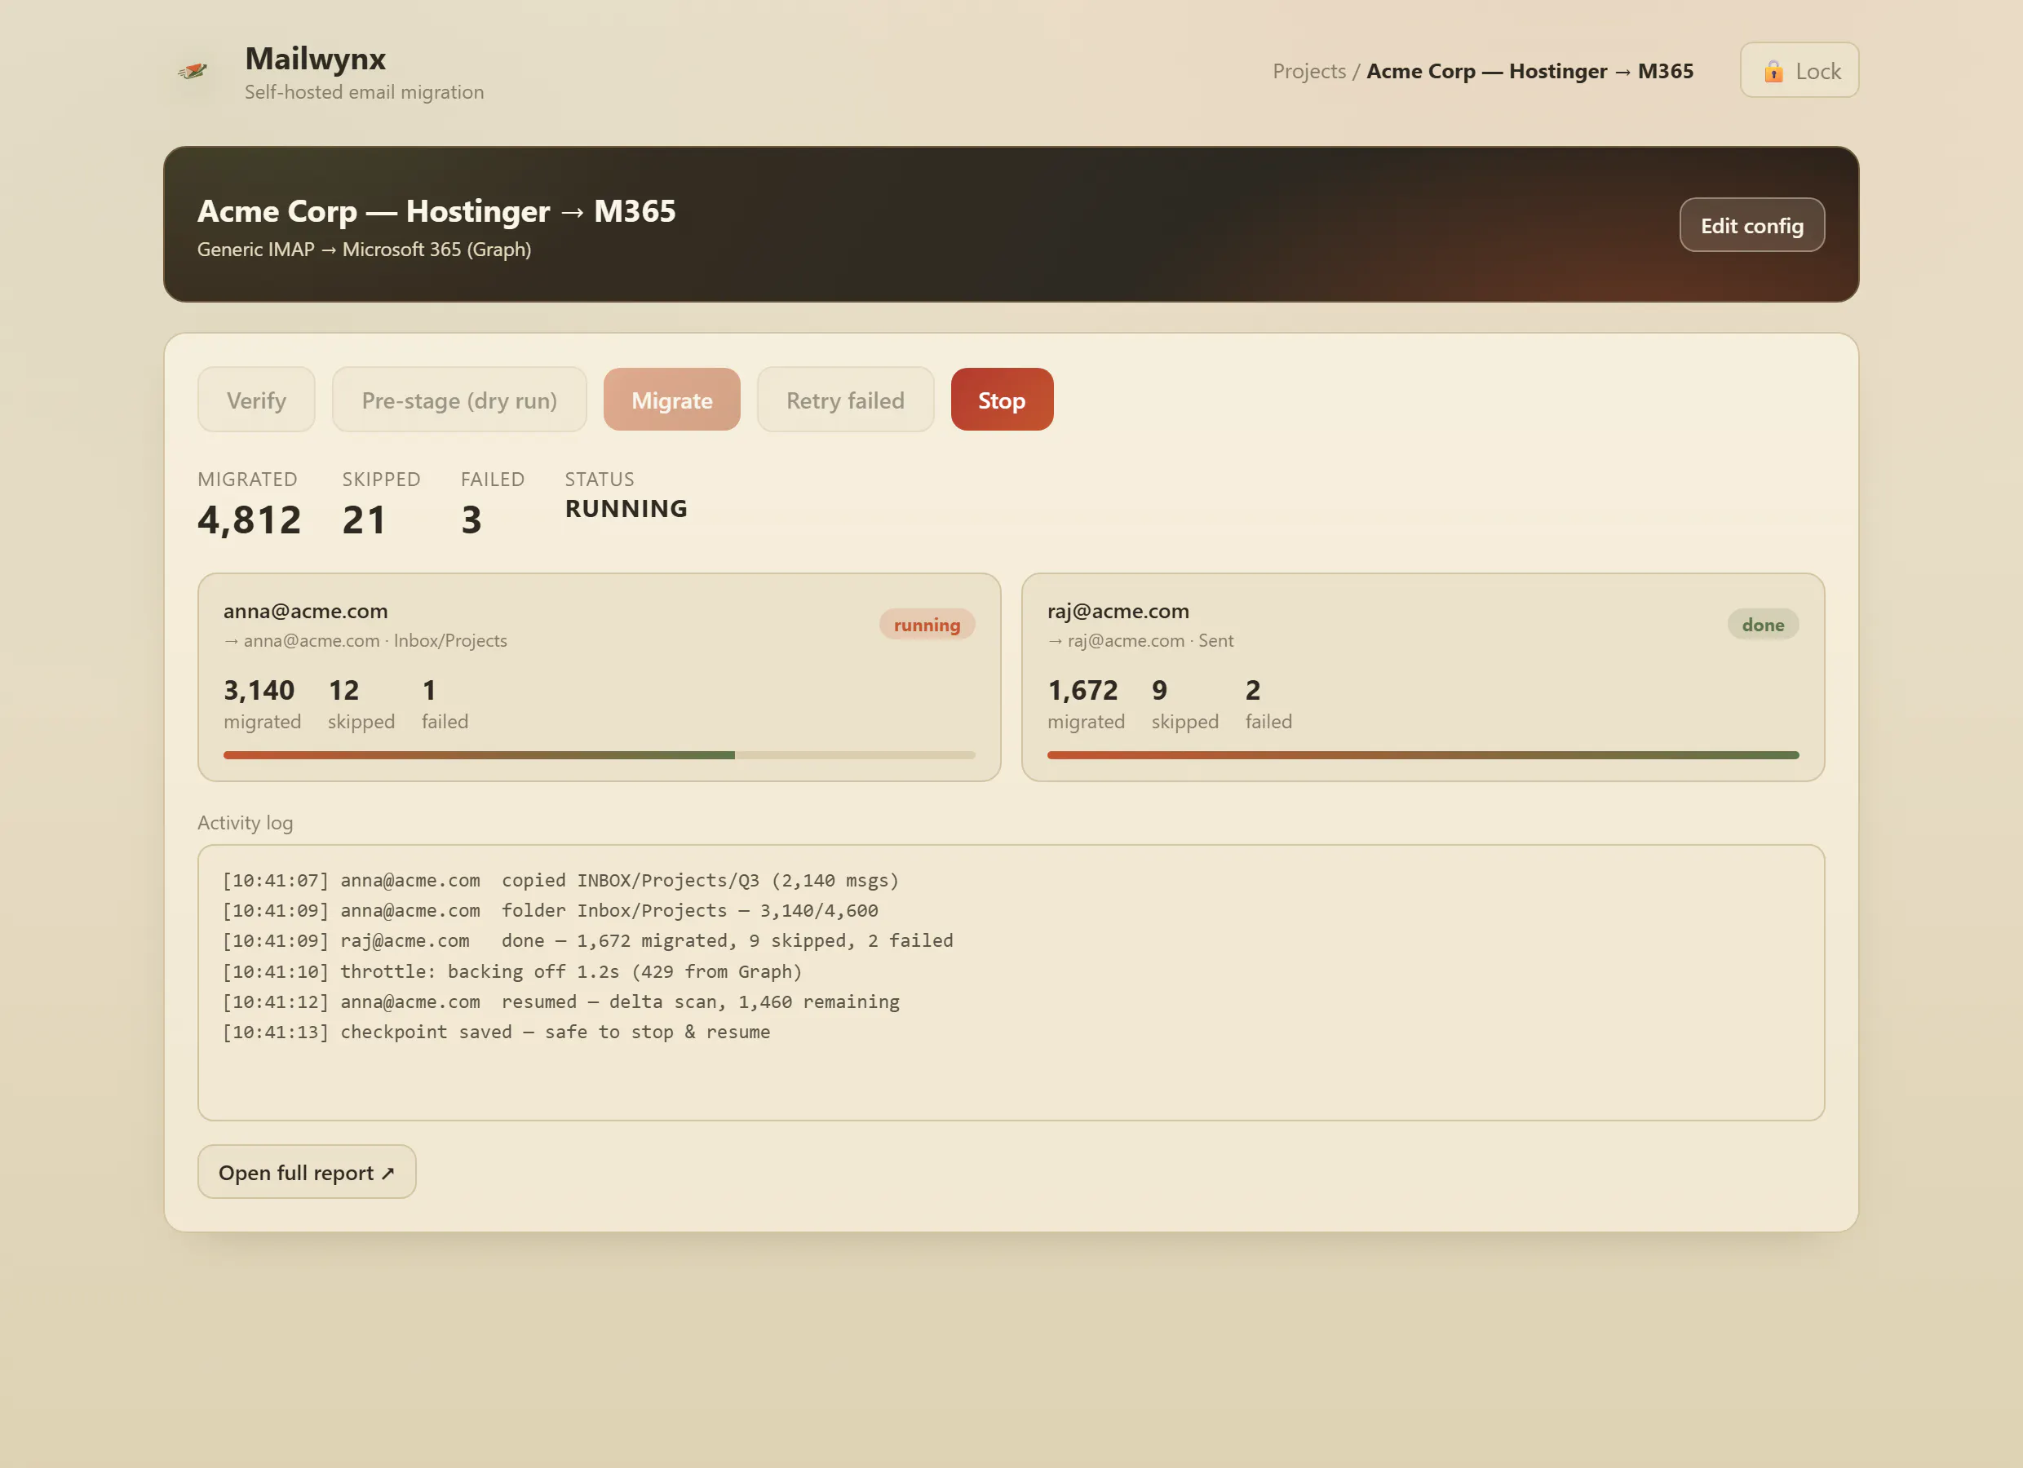This screenshot has width=2023, height=1468.
Task: Click raj's 2 failed value
Action: point(1252,690)
